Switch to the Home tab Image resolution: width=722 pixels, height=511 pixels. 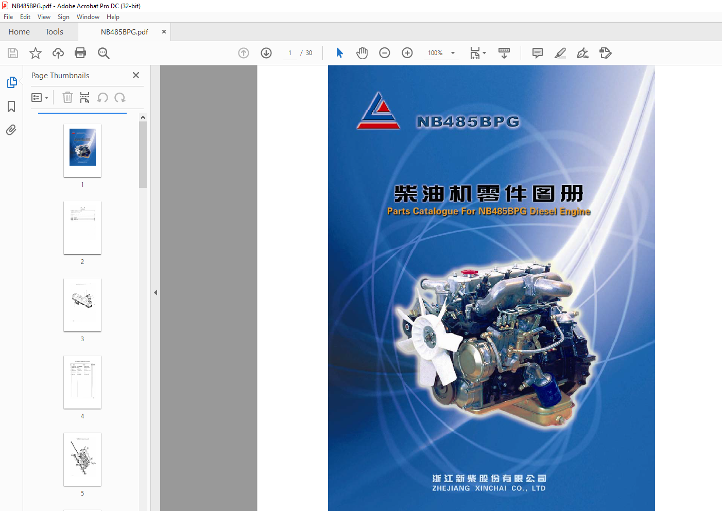(x=19, y=32)
